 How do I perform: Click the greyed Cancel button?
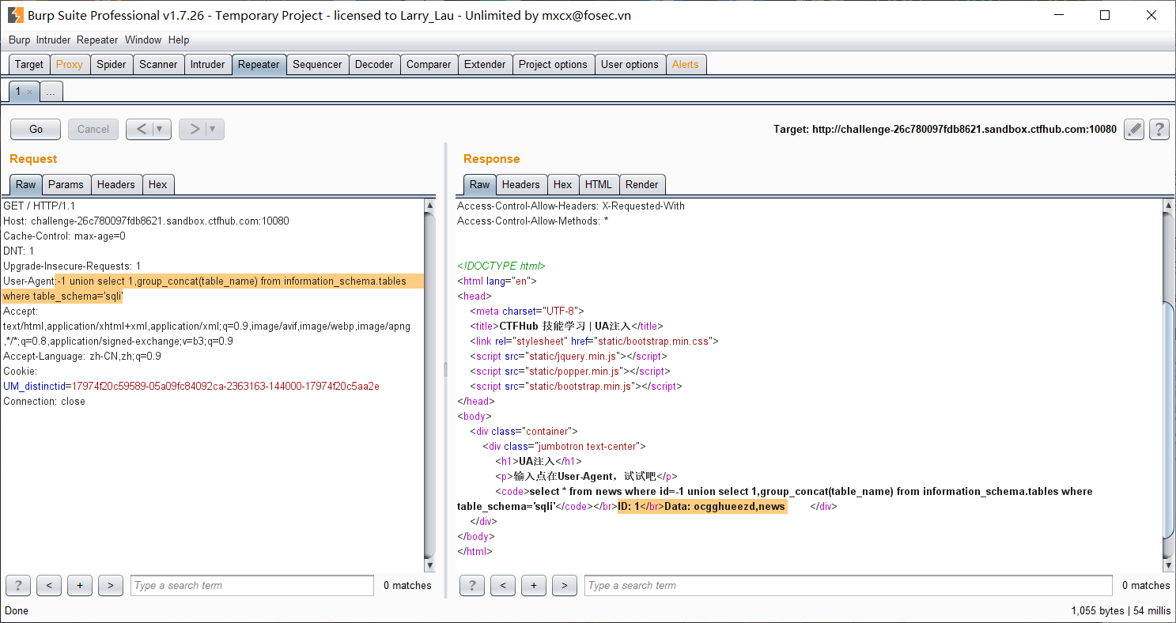tap(93, 129)
